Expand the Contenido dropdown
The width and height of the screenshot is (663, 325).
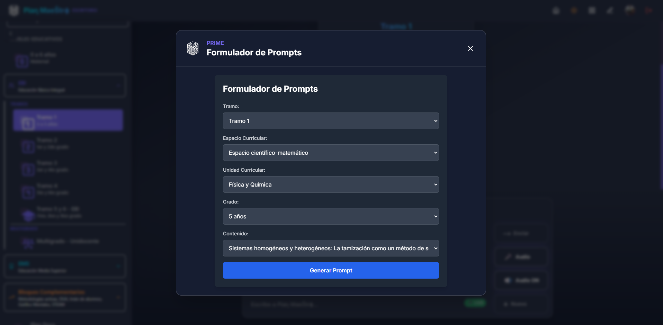331,248
